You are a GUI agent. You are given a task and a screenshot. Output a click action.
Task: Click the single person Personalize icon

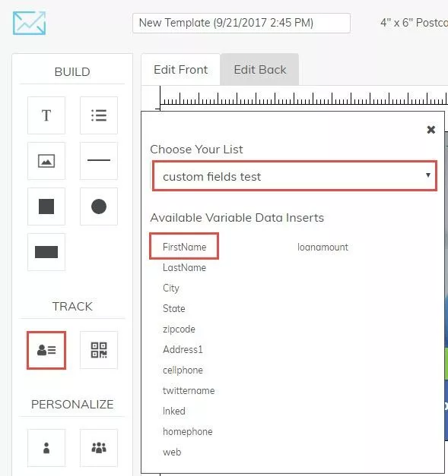[46, 448]
